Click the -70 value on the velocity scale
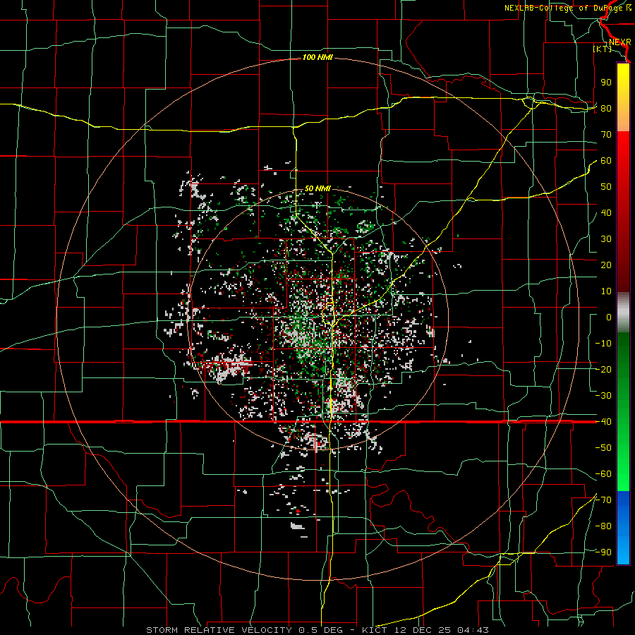 point(603,500)
